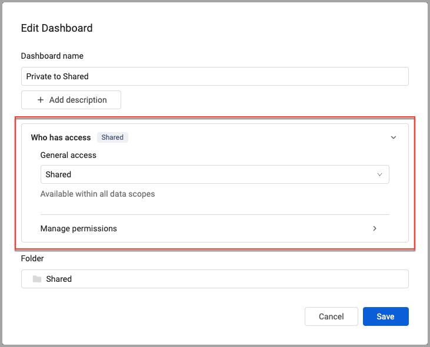Select the Shared folder field
The image size is (430, 347).
(214, 279)
